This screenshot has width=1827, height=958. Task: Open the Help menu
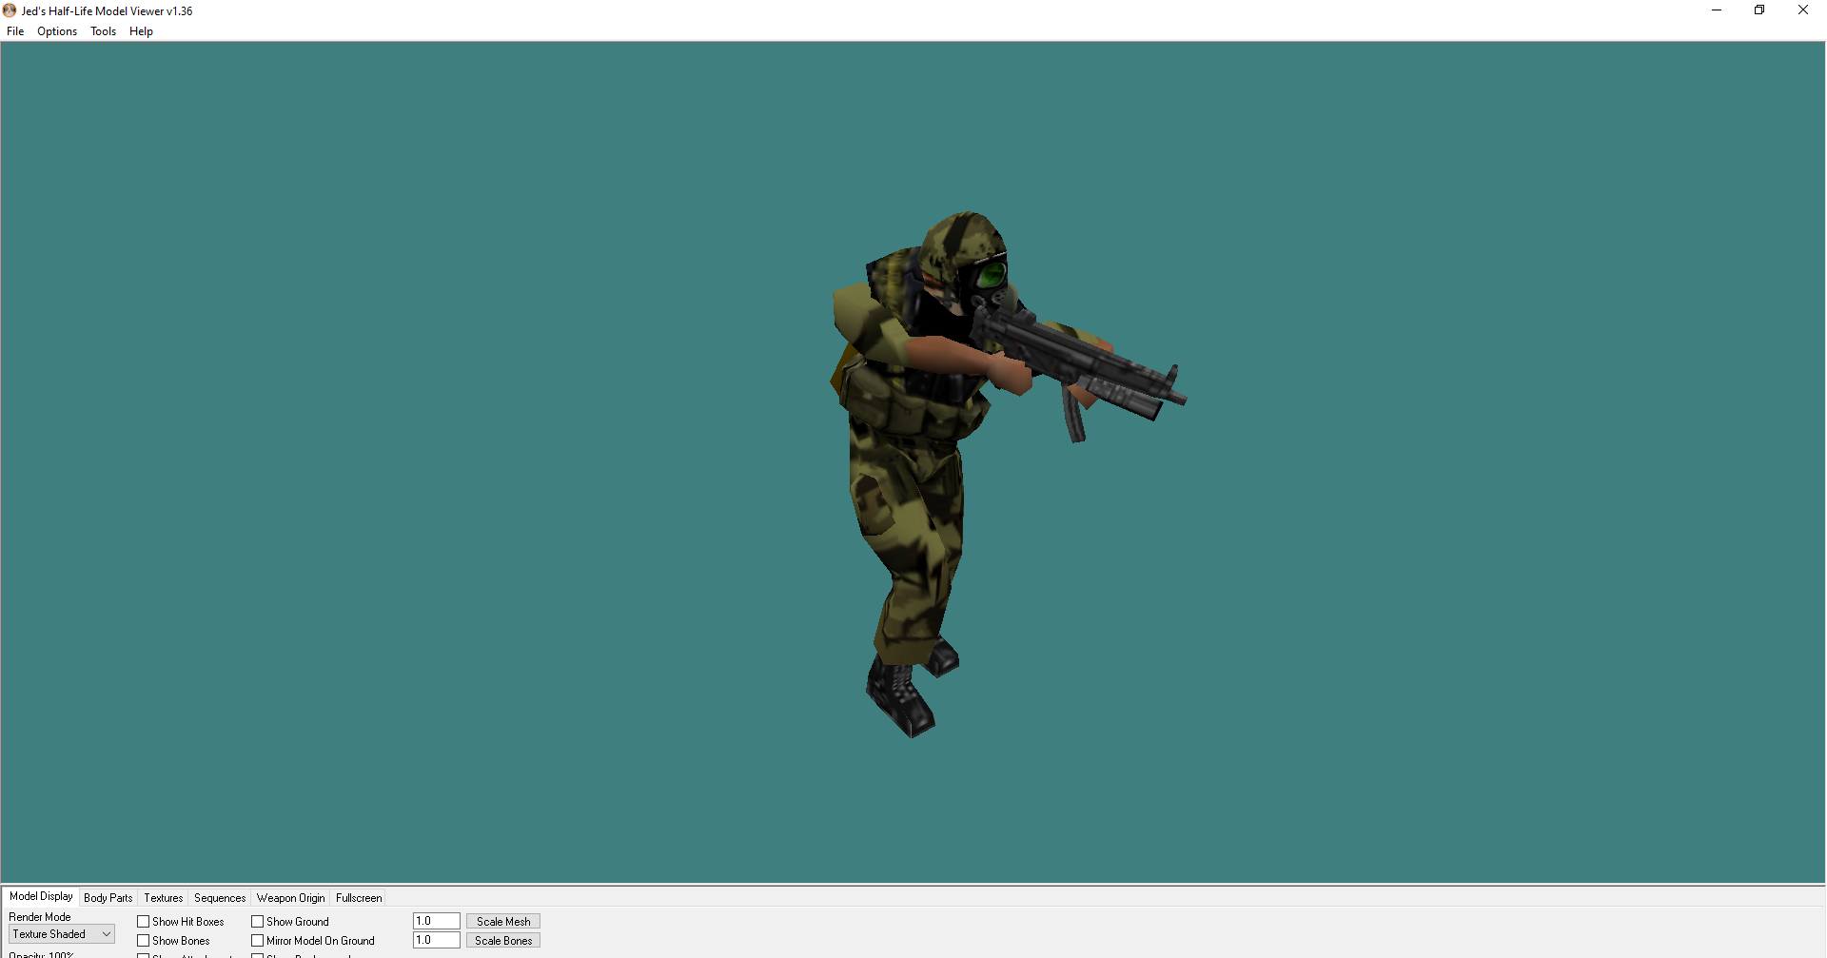click(141, 31)
